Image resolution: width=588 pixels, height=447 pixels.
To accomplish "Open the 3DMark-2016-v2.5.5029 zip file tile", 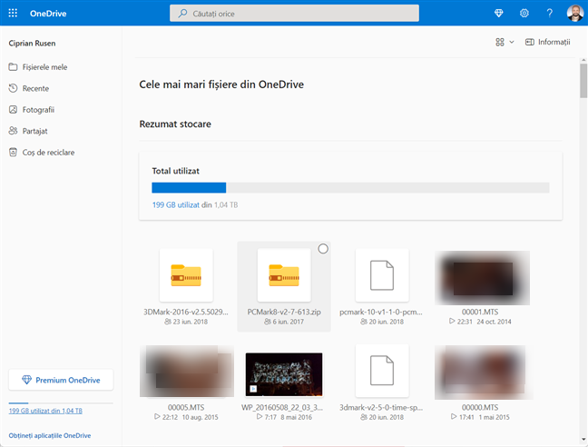I will pos(186,275).
